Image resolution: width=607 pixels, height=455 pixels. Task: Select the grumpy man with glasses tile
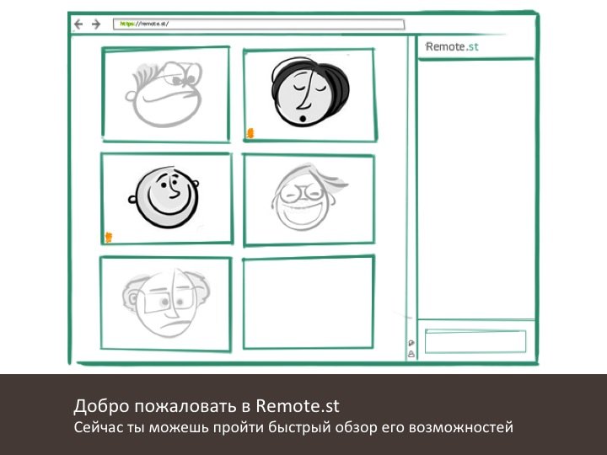click(165, 94)
